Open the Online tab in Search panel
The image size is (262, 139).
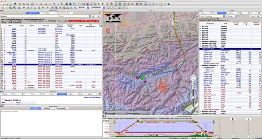(x=250, y=13)
